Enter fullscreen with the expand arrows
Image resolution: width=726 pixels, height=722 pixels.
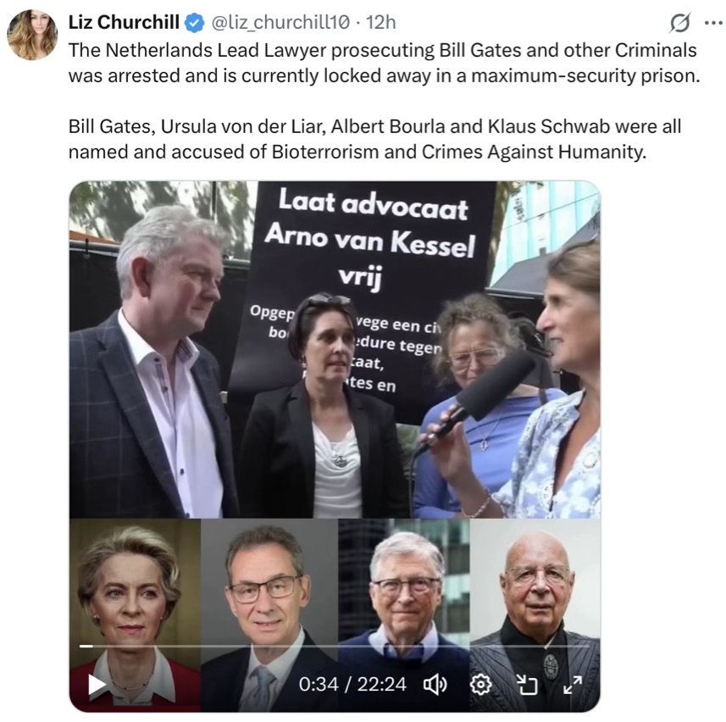point(573,685)
